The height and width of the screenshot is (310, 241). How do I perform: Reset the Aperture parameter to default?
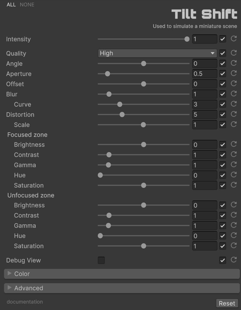click(233, 73)
